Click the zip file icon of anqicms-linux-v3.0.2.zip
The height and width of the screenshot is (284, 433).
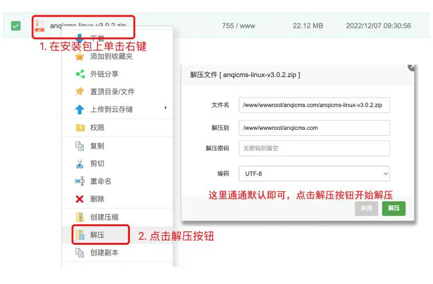[40, 25]
